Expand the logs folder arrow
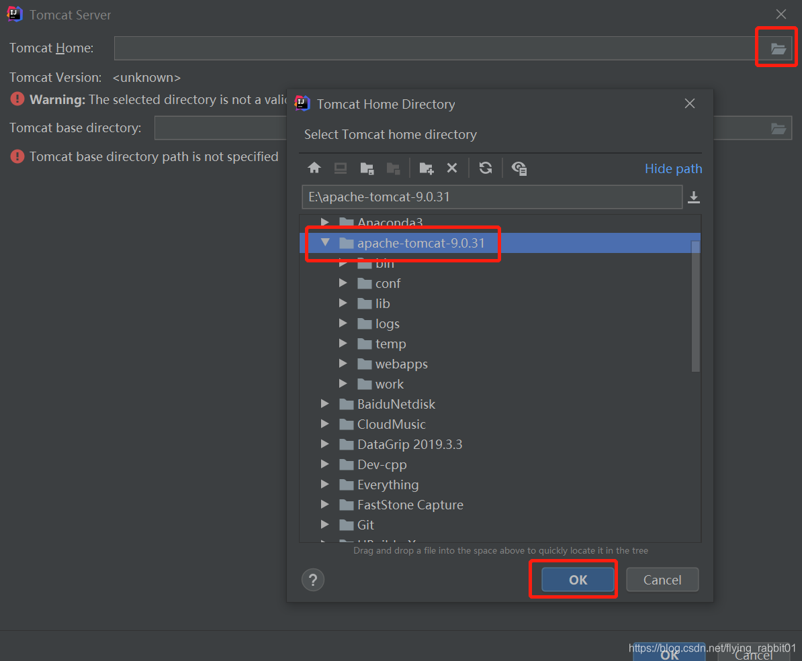 point(343,323)
